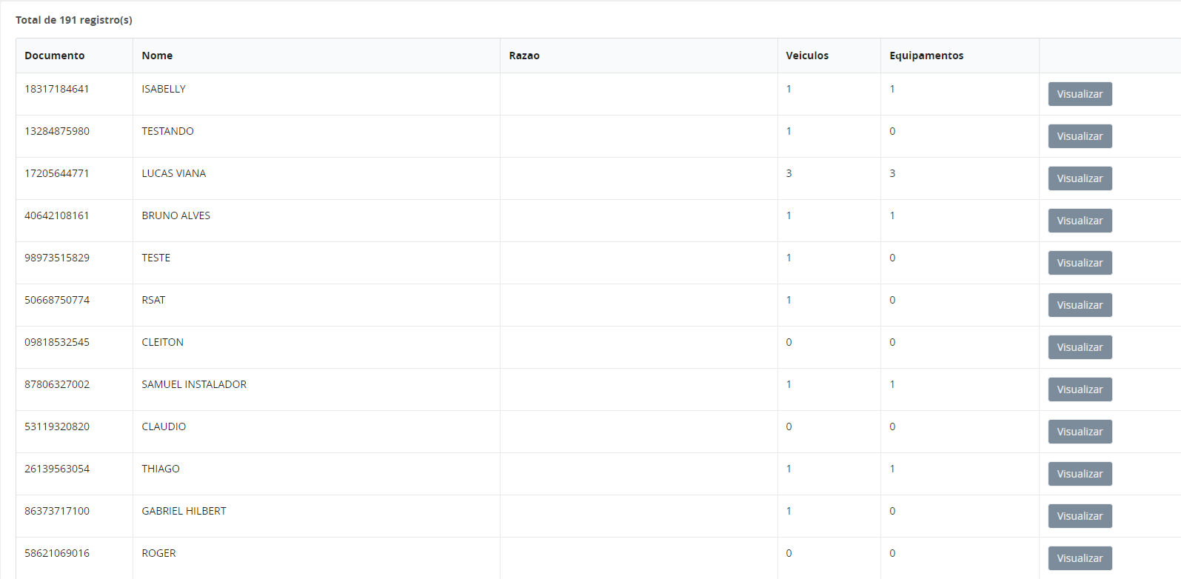
Task: Click Visualizar button for ISABELLY
Action: click(1080, 94)
